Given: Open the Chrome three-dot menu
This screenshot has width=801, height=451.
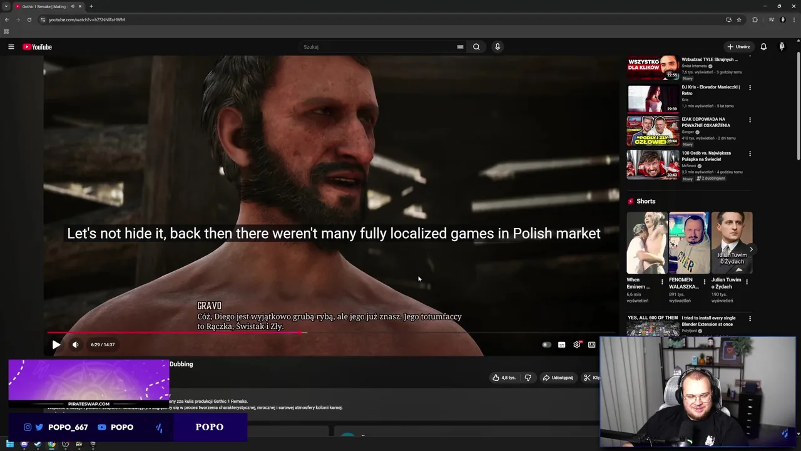Looking at the screenshot, I should pos(793,19).
